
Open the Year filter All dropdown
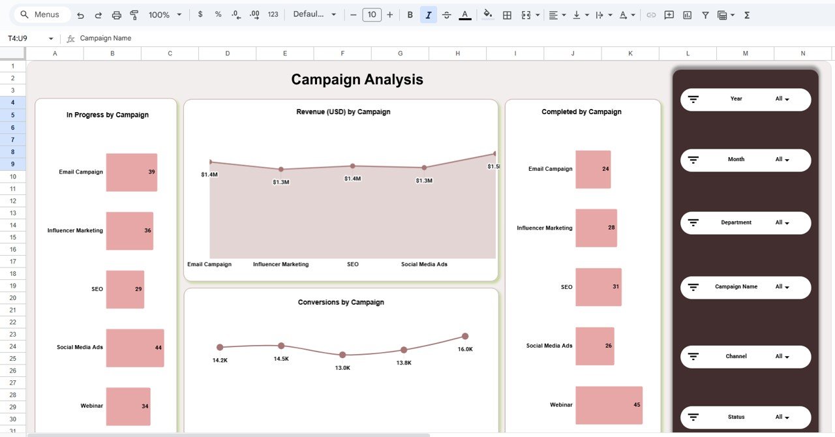point(782,99)
